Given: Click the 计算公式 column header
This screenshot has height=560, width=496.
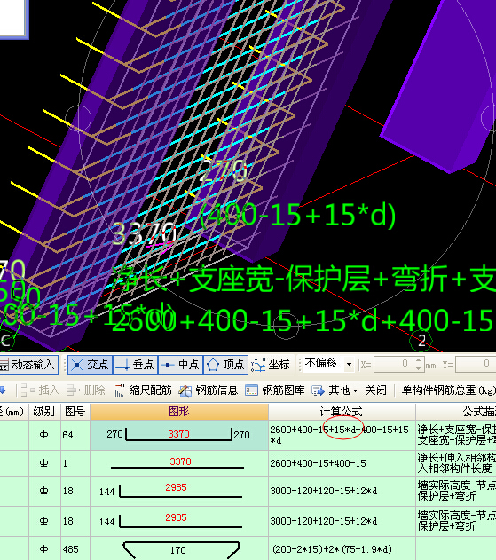Looking at the screenshot, I should click(x=342, y=412).
